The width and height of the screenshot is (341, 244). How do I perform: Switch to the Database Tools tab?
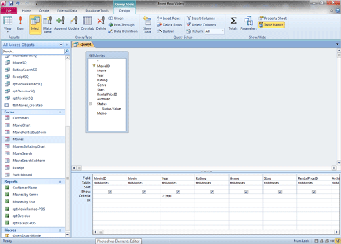pos(97,10)
